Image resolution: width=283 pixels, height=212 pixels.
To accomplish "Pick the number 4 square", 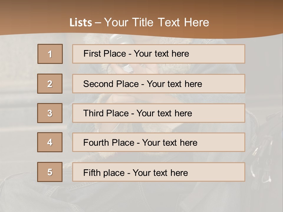I will [50, 142].
